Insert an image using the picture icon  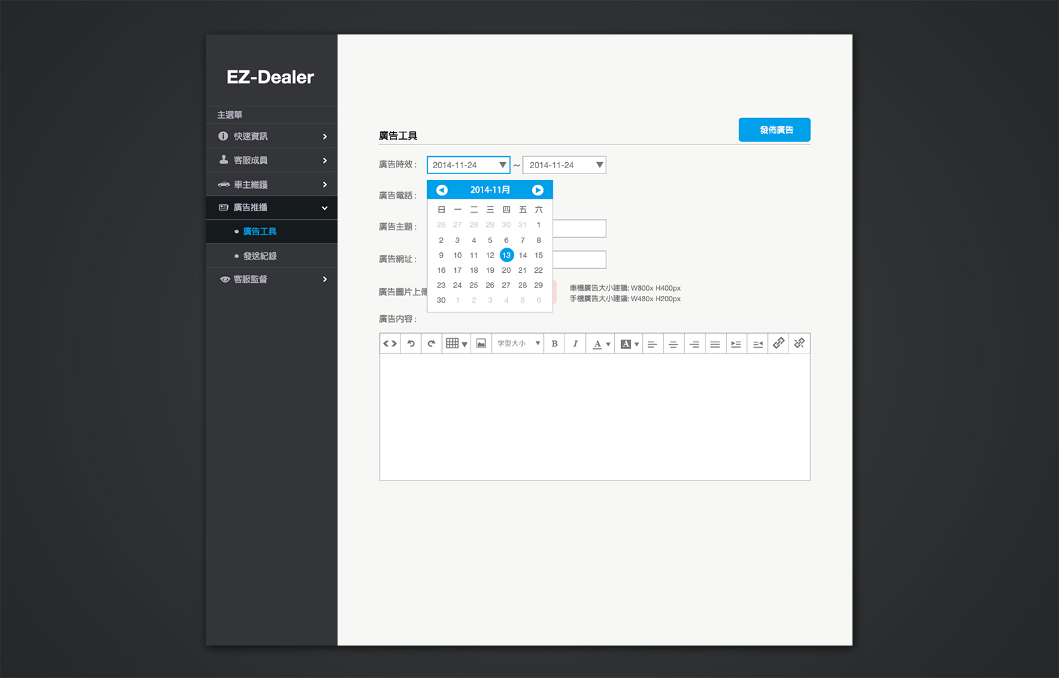coord(481,344)
